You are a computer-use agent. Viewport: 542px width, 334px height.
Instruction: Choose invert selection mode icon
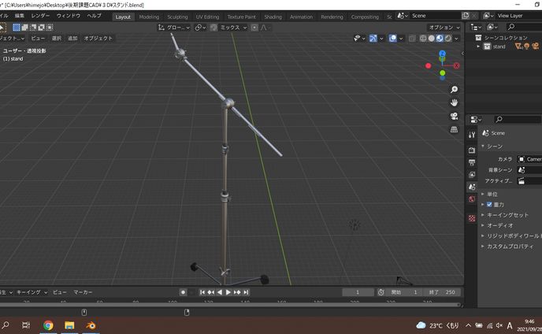41,28
